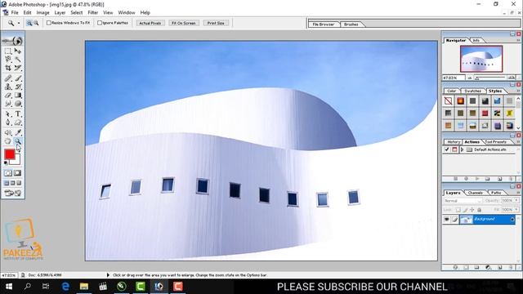Open the File menu

[15, 12]
